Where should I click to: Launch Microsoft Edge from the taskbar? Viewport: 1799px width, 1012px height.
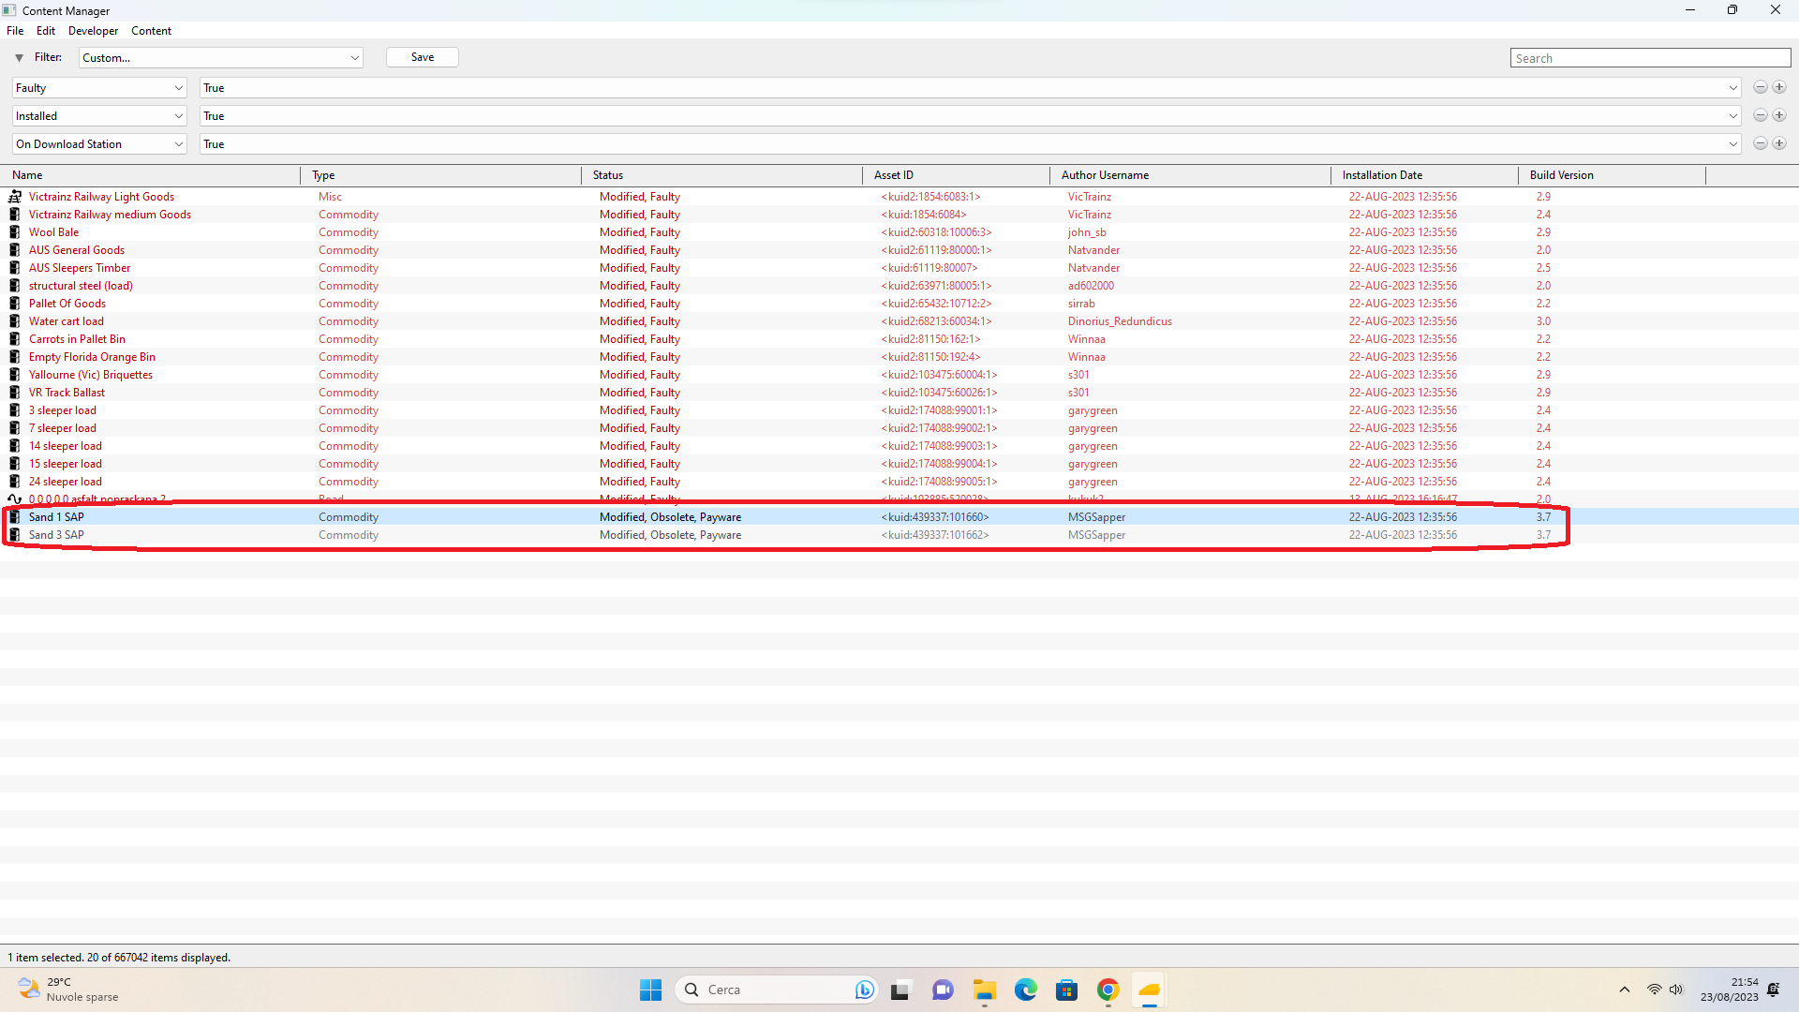tap(1025, 990)
